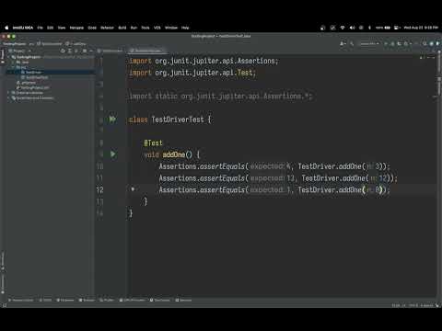442x331 pixels.
Task: Select the .iml project file in tree
Action: [x=33, y=87]
